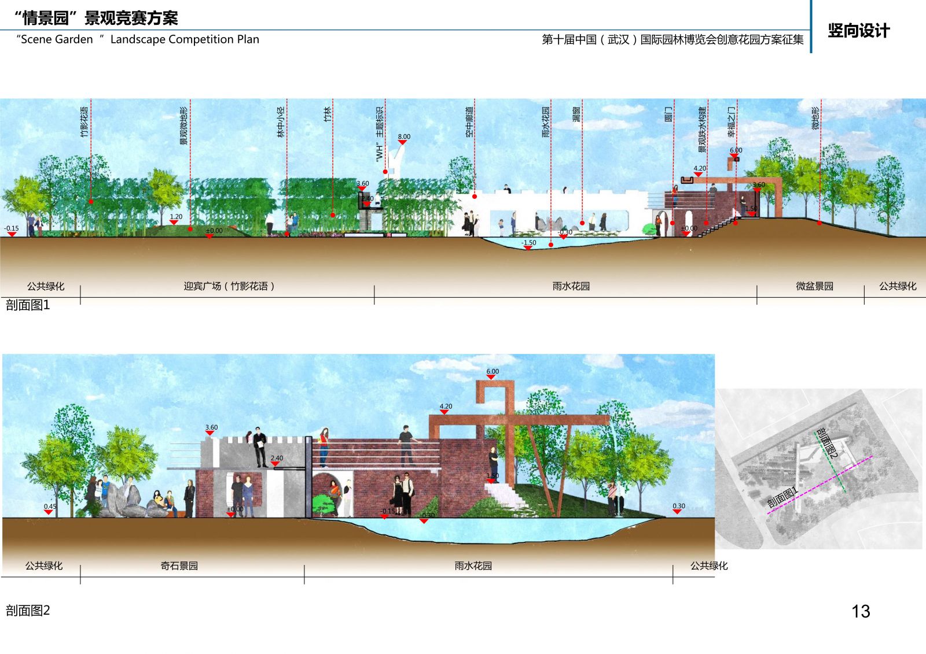Click the "Scene Garden" Landscape Competition Plan subtitle
Screen dimensions: 926x654
(139, 40)
